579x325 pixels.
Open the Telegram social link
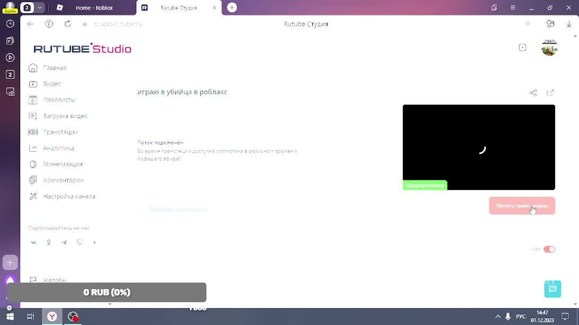click(64, 242)
